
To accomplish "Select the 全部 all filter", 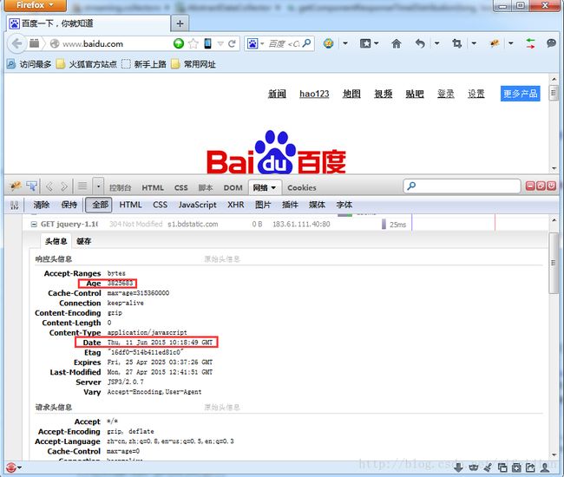I will [99, 205].
